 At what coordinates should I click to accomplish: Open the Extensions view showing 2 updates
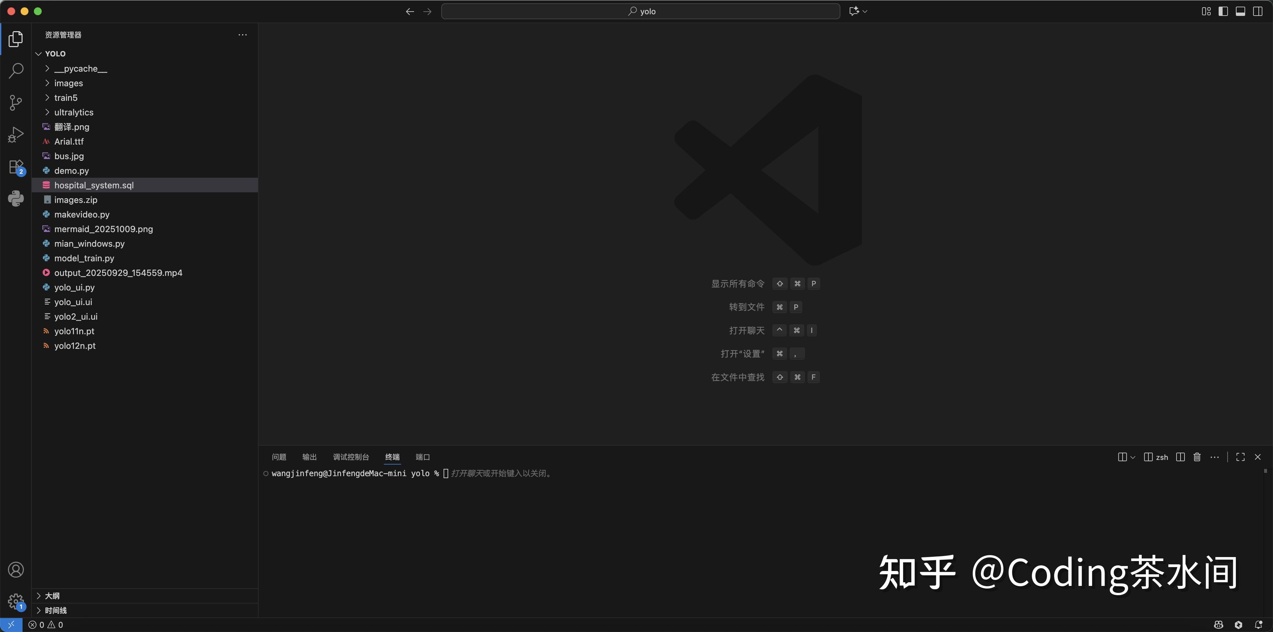pos(16,166)
